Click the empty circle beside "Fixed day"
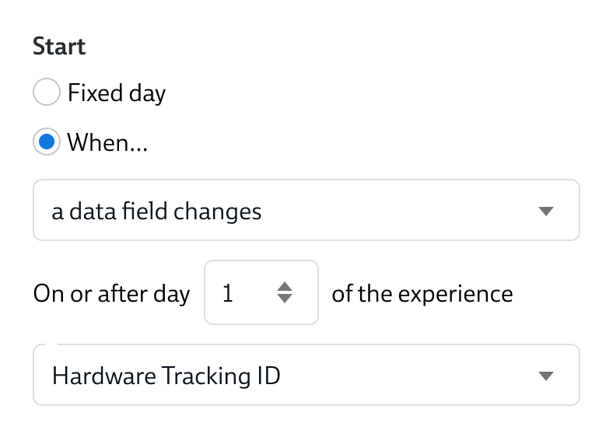613x437 pixels. pyautogui.click(x=47, y=93)
